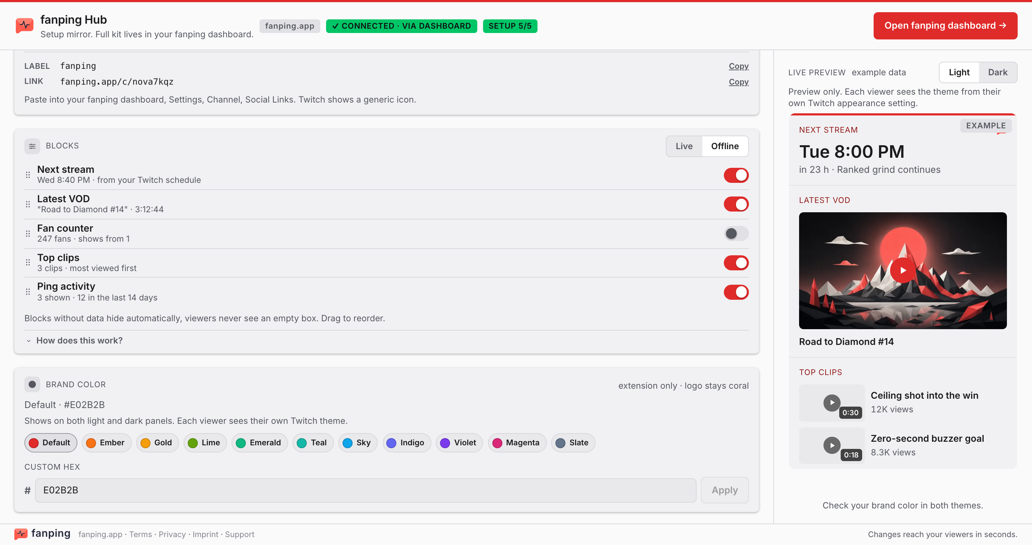1032x545 pixels.
Task: Pick the Teal brand color chip
Action: pyautogui.click(x=313, y=443)
